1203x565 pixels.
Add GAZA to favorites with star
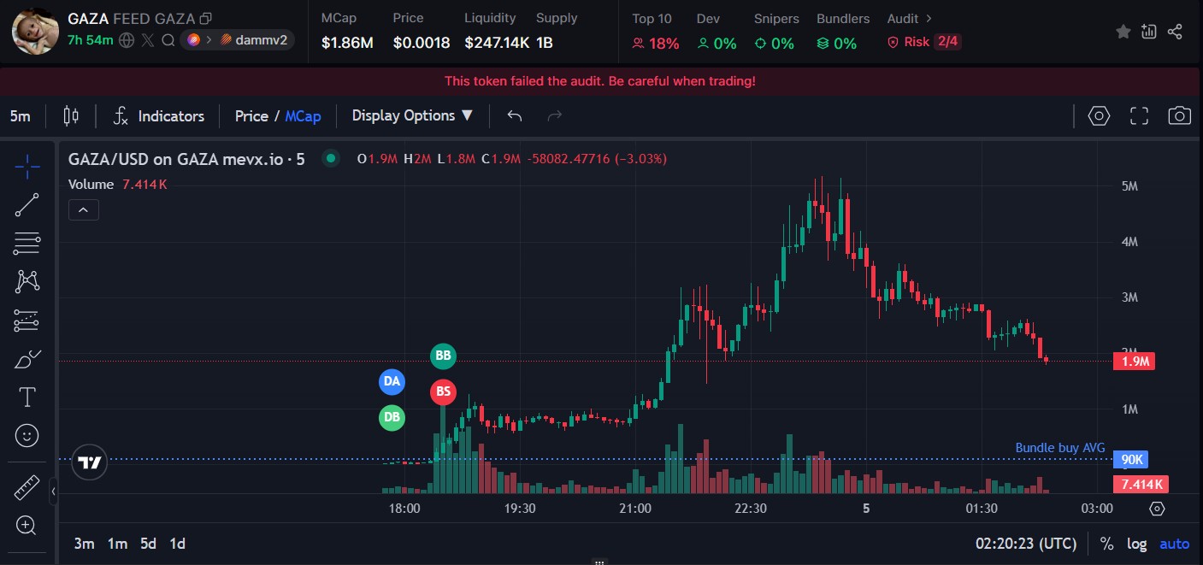coord(1123,32)
